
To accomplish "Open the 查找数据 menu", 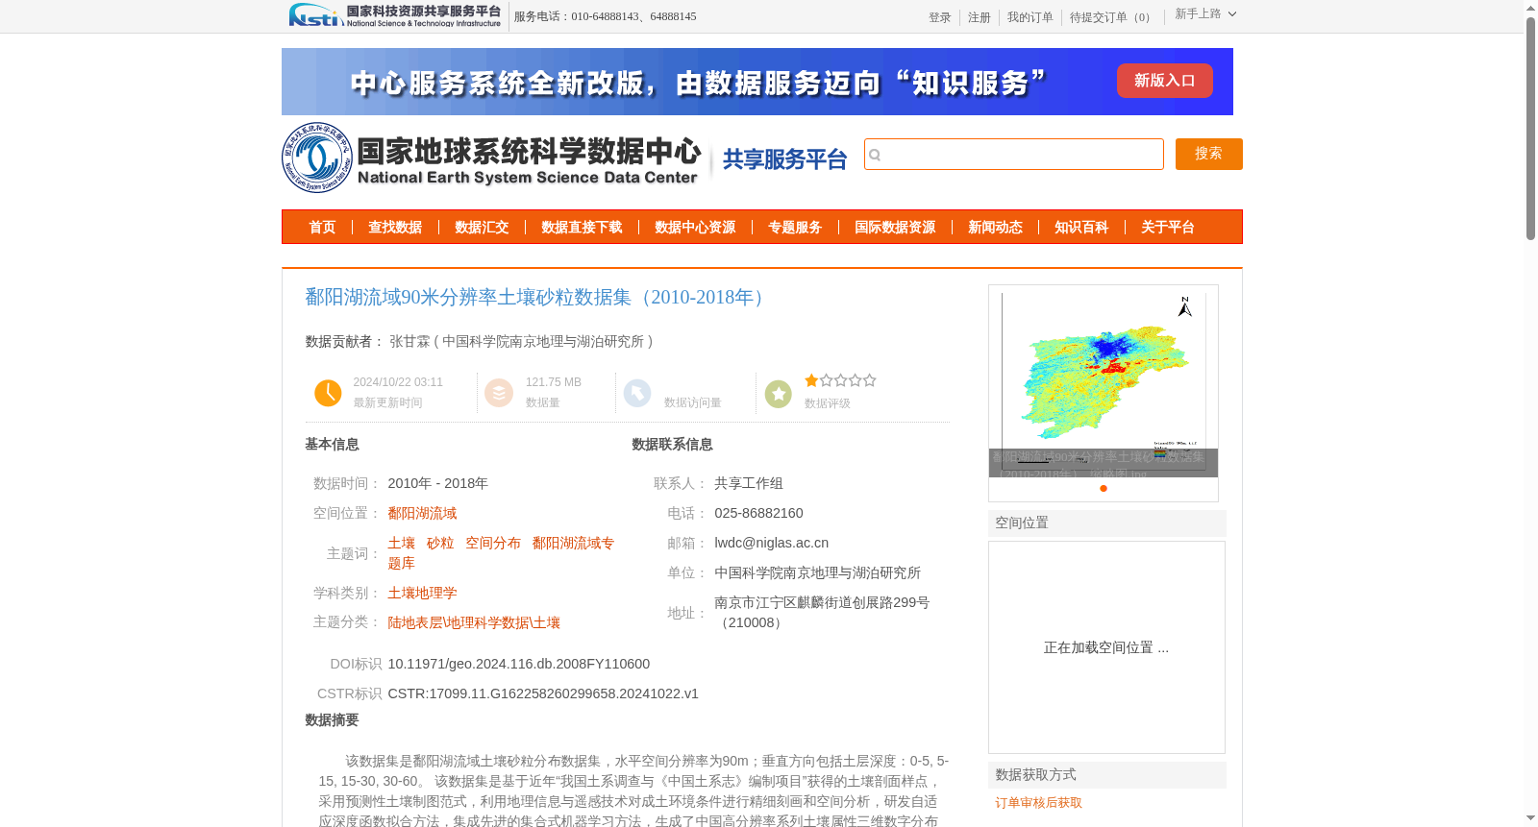I will coord(395,228).
